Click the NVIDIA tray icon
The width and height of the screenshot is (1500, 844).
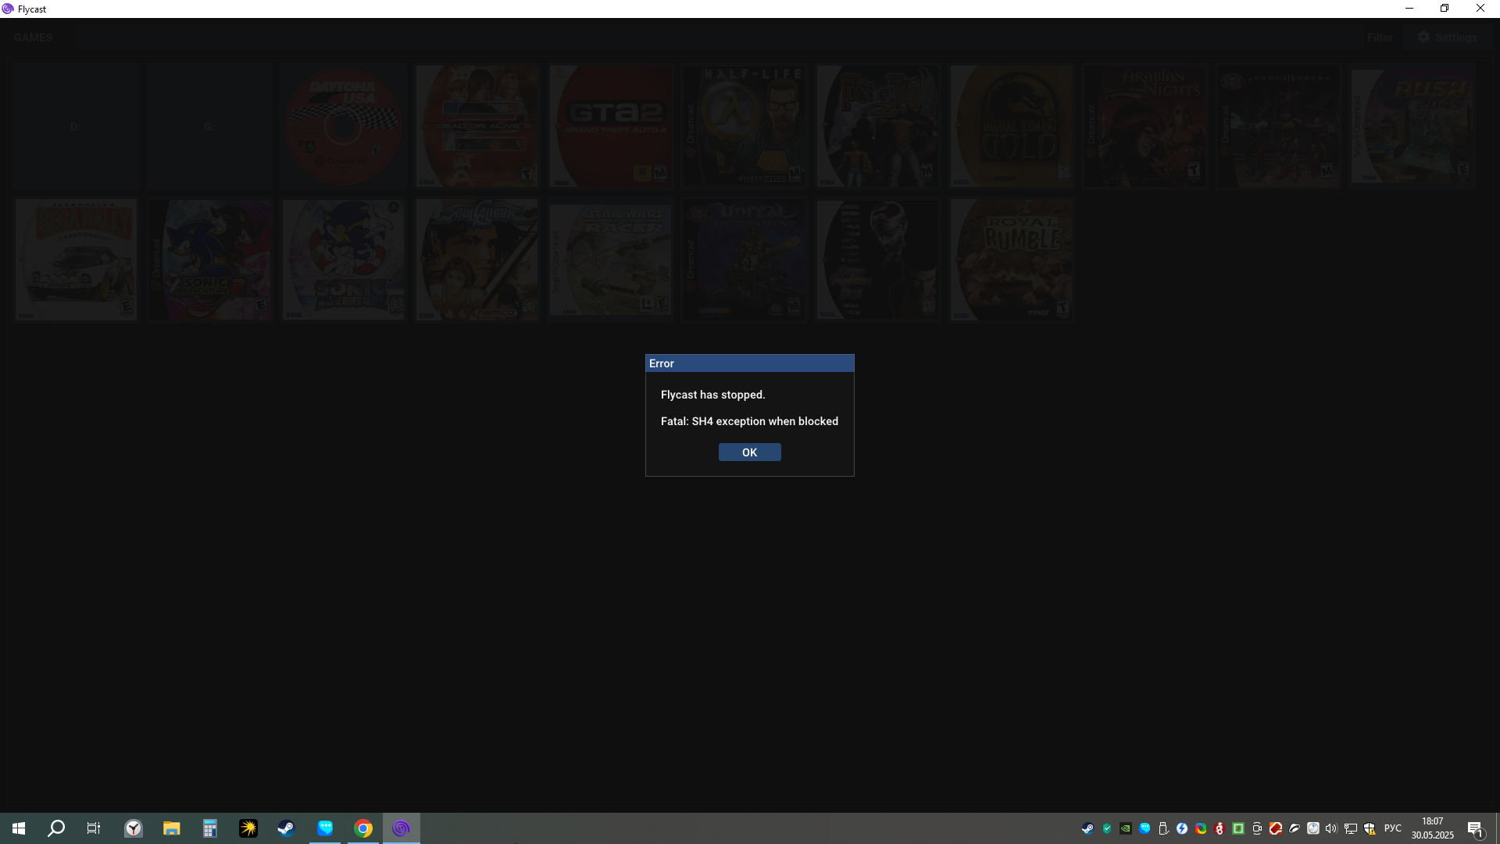[1126, 828]
